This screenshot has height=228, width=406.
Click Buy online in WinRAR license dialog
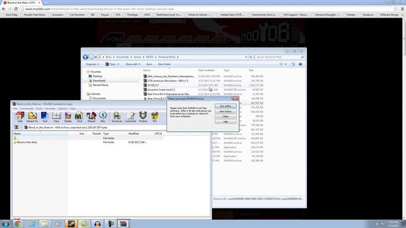point(226,106)
